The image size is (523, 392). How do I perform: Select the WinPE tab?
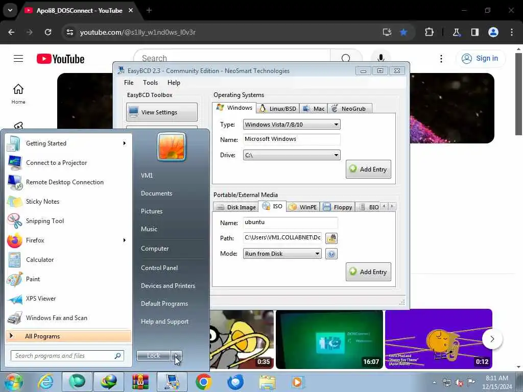point(303,207)
